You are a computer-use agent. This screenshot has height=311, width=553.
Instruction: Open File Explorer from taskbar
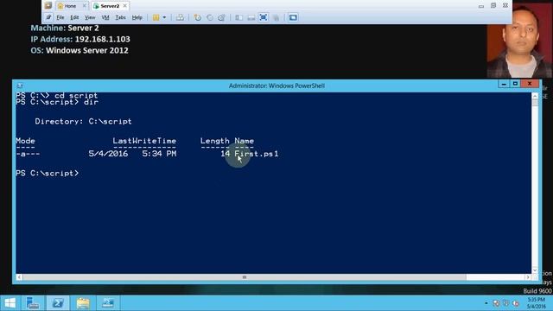click(x=83, y=303)
